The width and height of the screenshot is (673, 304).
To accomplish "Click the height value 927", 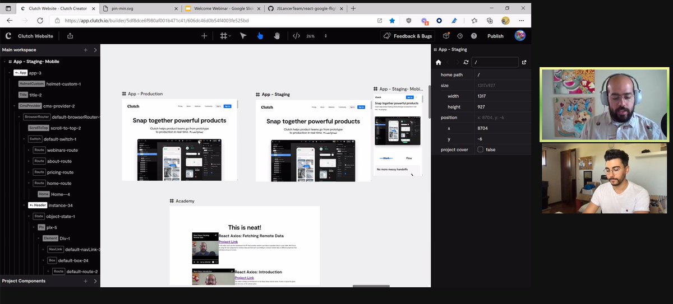I will point(481,107).
